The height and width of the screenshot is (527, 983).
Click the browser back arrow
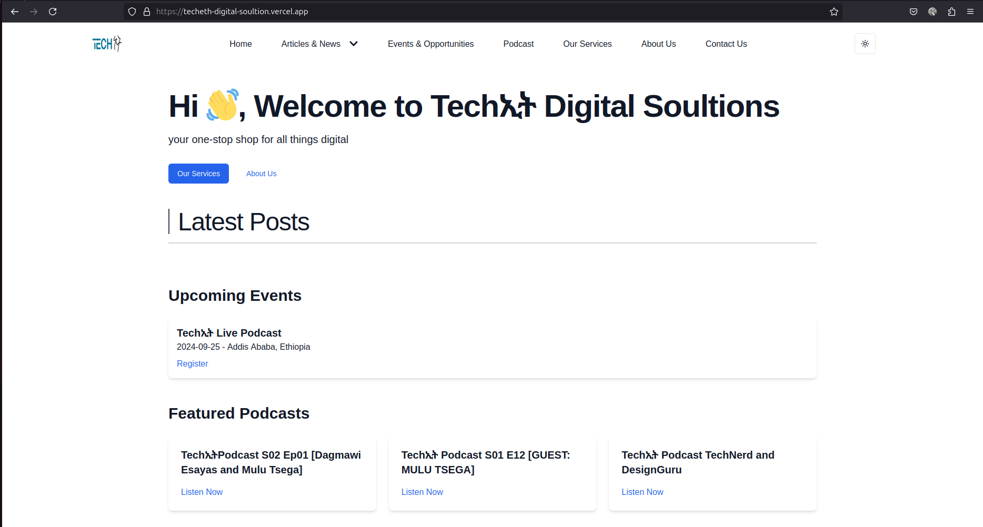pyautogui.click(x=15, y=12)
